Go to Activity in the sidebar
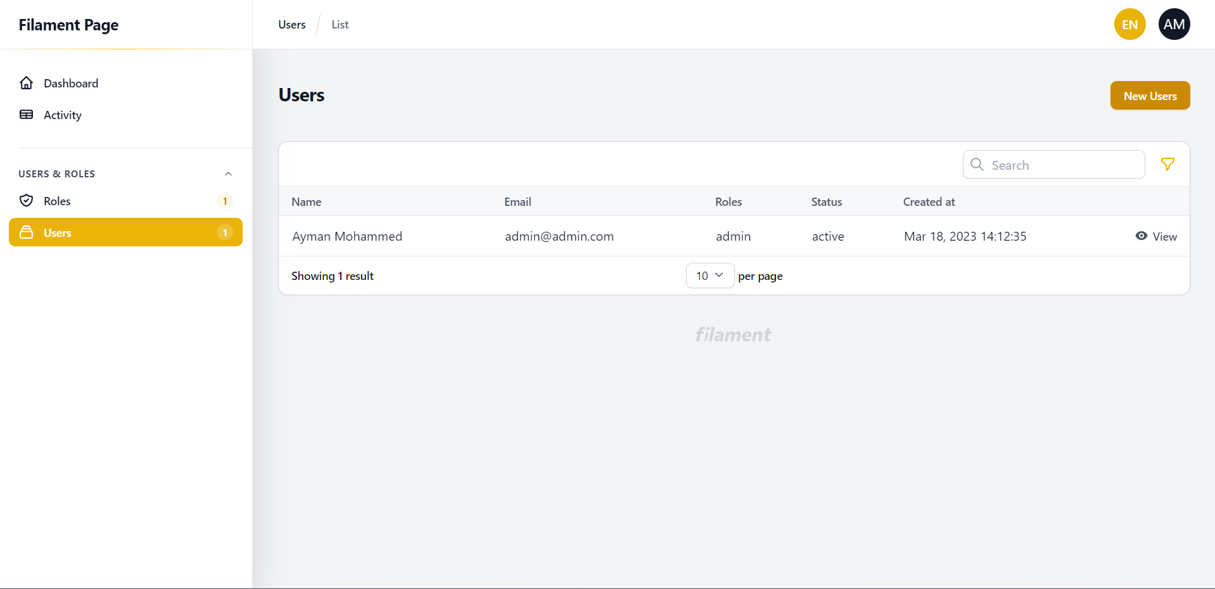 [63, 115]
